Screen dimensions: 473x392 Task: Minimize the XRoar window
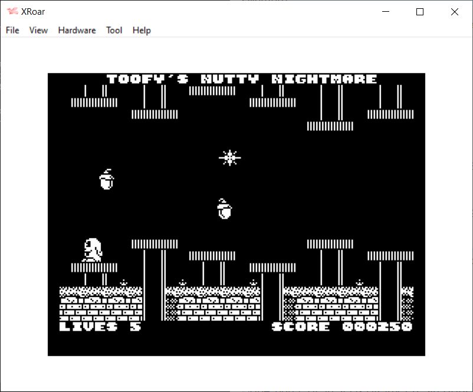(x=386, y=12)
